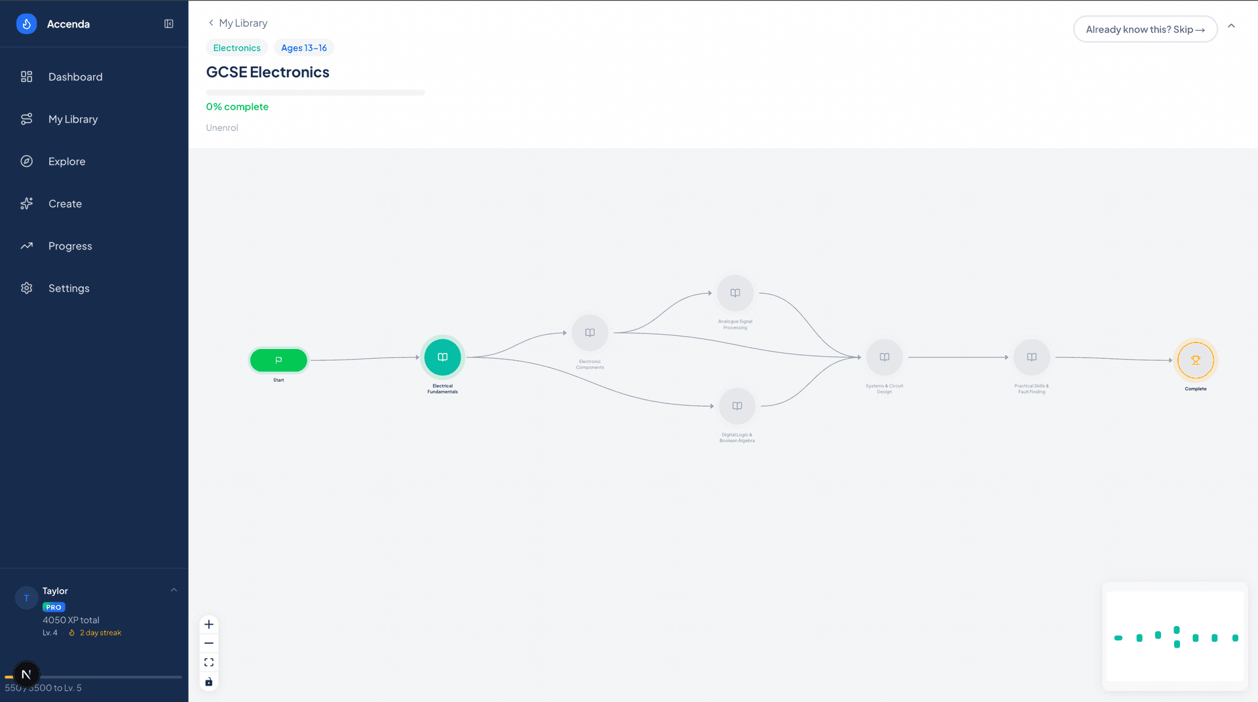Open the Electrical Fundamentals node
The width and height of the screenshot is (1258, 702).
point(443,358)
